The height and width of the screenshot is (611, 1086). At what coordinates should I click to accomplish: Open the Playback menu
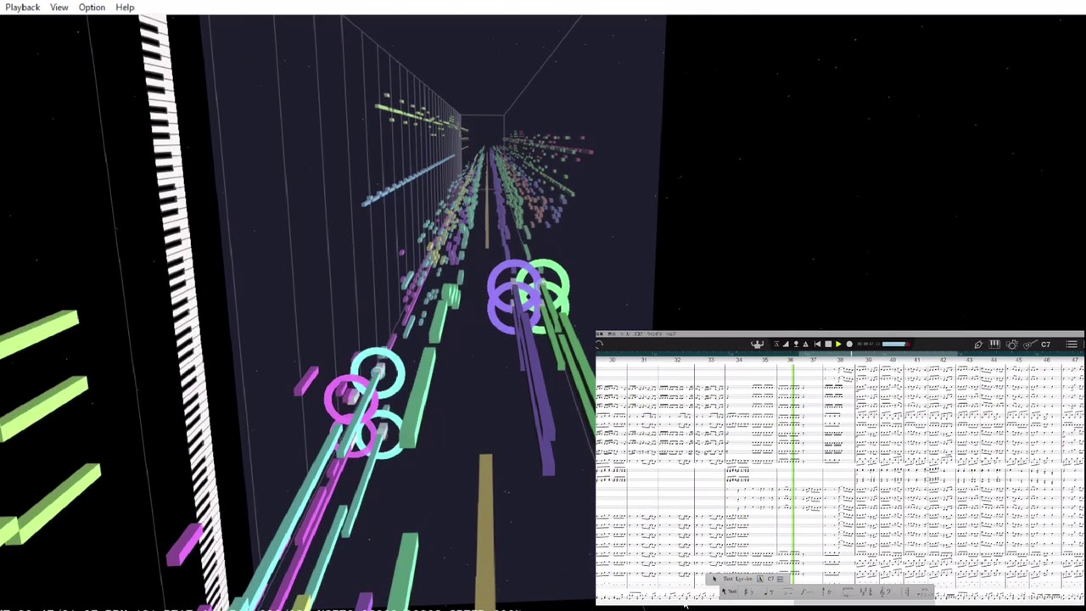click(x=22, y=8)
